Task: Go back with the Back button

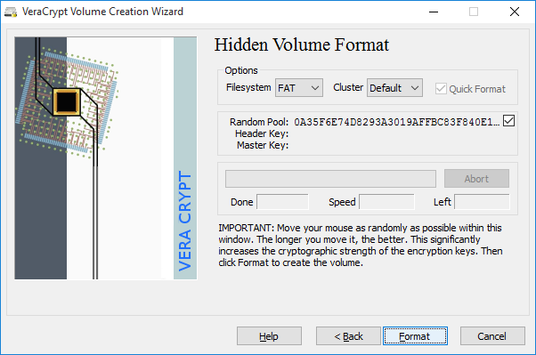Action: tap(348, 336)
